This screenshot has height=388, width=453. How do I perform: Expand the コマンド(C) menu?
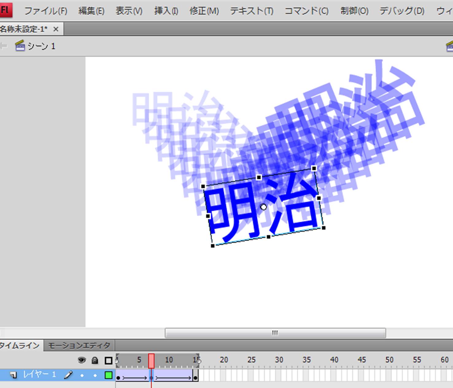click(306, 11)
